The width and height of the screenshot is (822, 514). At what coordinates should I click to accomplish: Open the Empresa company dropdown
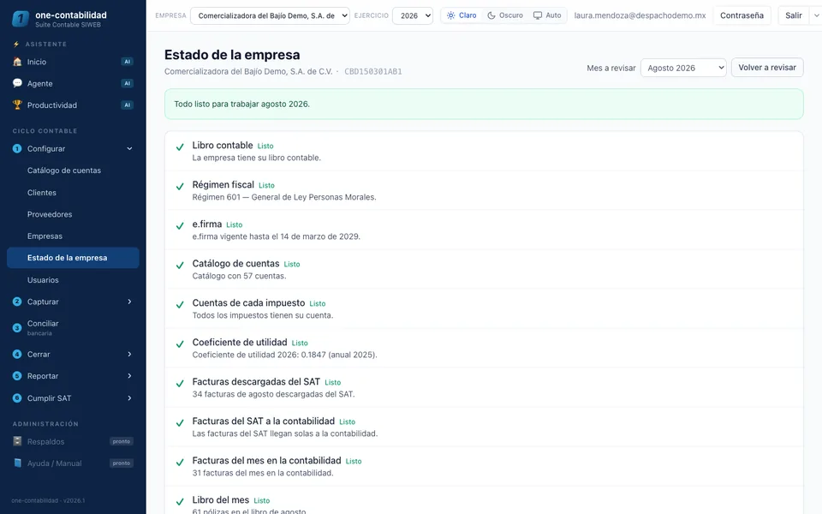point(270,15)
